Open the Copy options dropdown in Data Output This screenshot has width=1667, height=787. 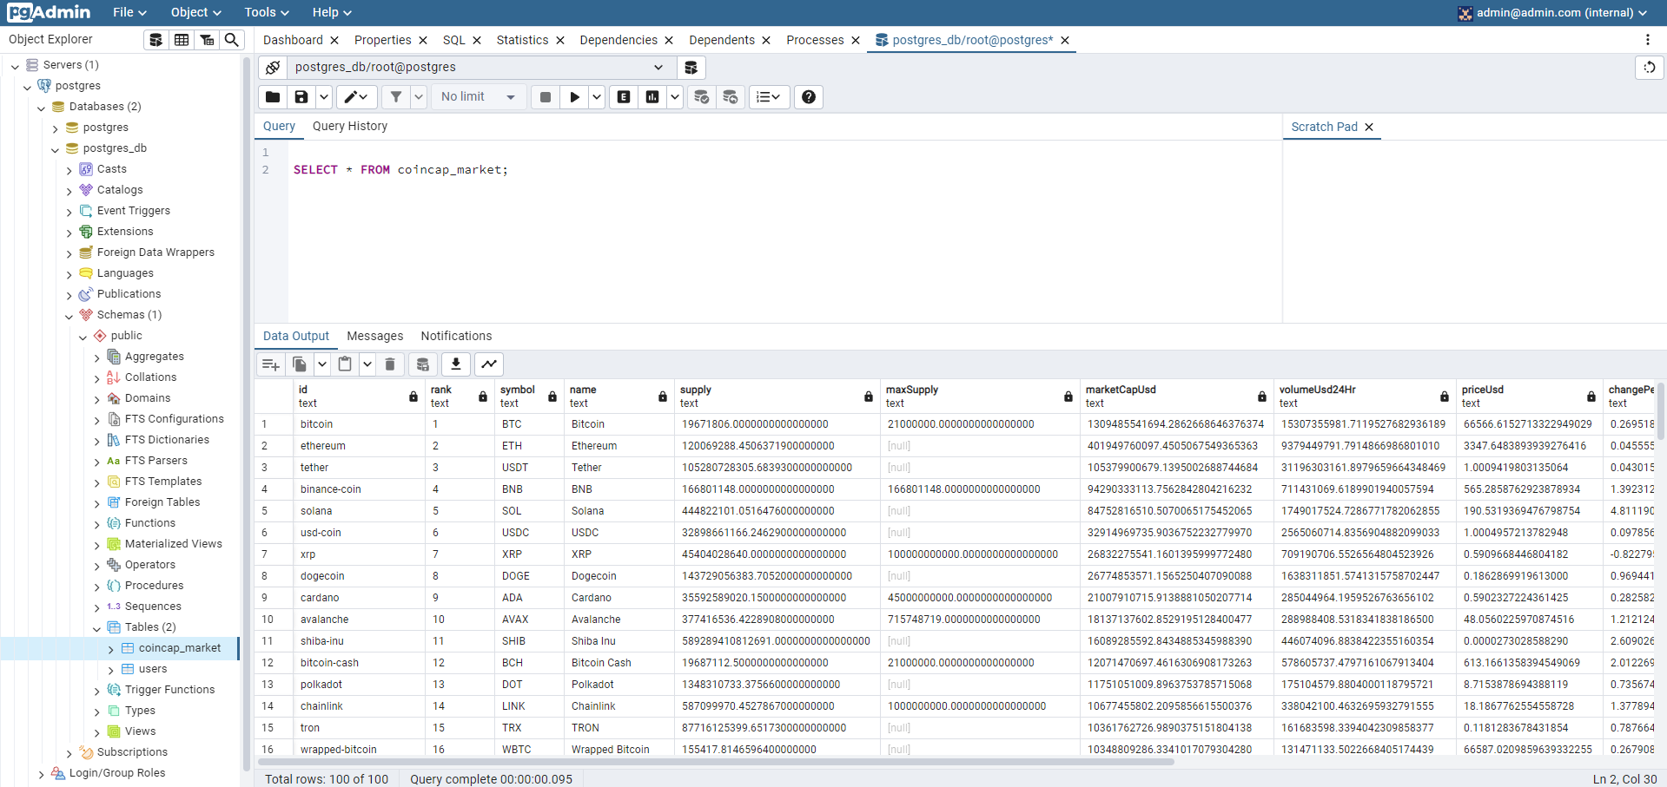pyautogui.click(x=322, y=364)
